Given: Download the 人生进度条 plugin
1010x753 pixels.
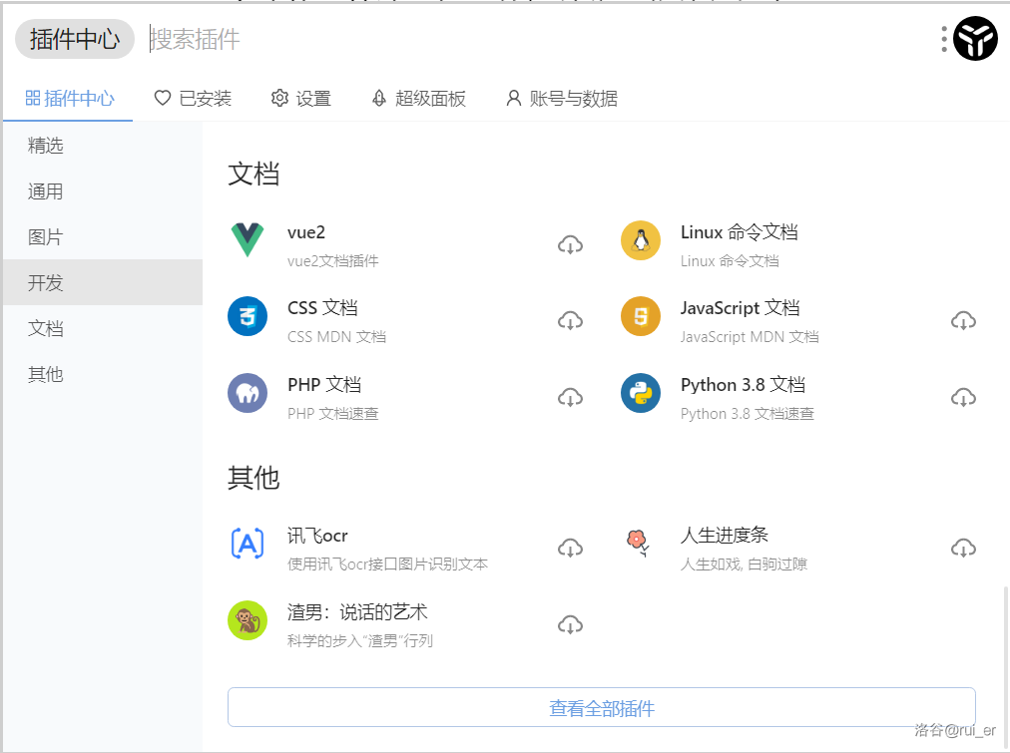Looking at the screenshot, I should (x=963, y=548).
